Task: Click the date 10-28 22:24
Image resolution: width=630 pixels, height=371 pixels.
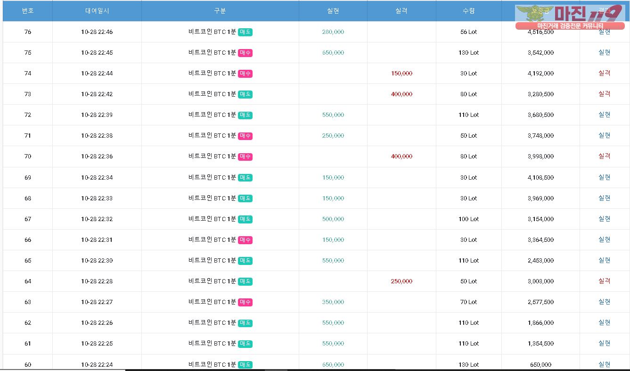Action: tap(97, 365)
